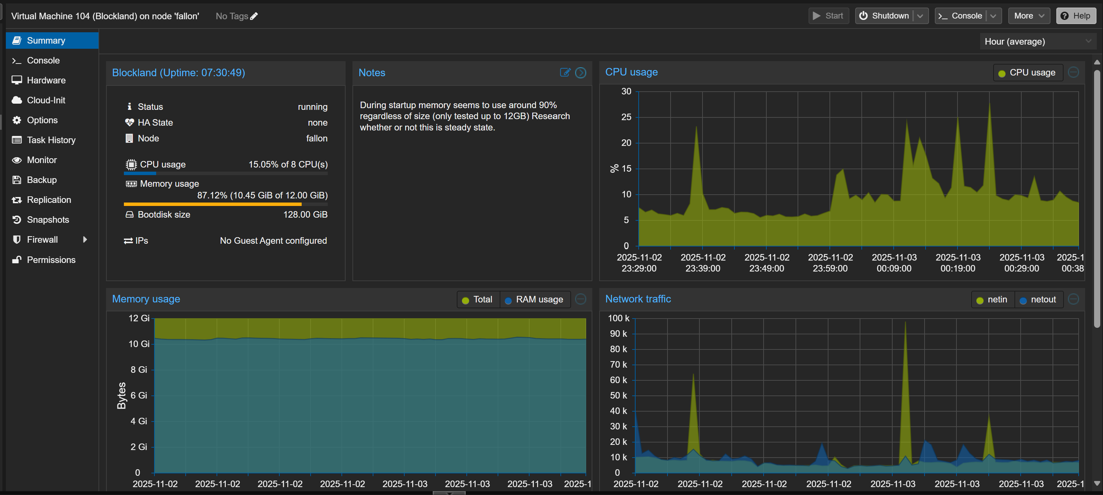Screen dimensions: 1103x495
Task: Click the Notes edit pencil icon
Action: click(x=565, y=72)
